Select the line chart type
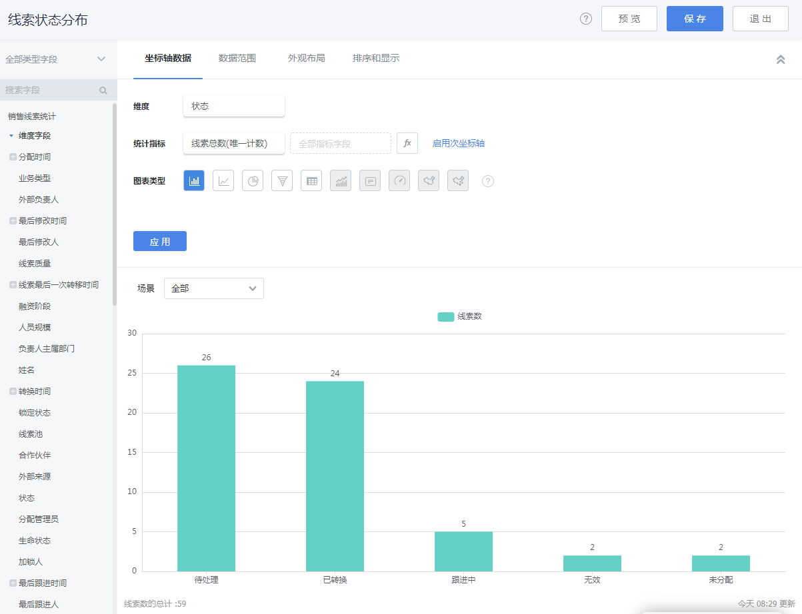The height and width of the screenshot is (614, 802). point(223,180)
